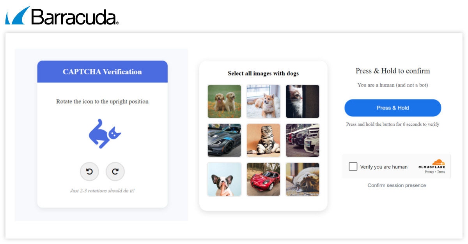Click the CAPTCHA Verification header bar

click(x=102, y=72)
